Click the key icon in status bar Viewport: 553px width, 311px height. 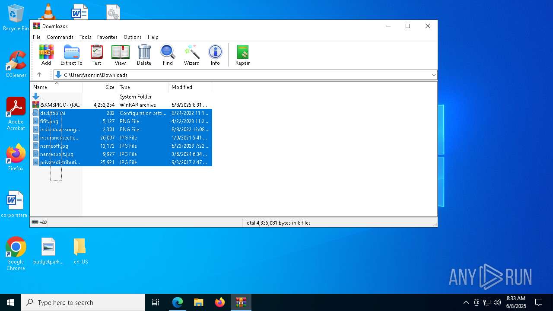click(43, 222)
